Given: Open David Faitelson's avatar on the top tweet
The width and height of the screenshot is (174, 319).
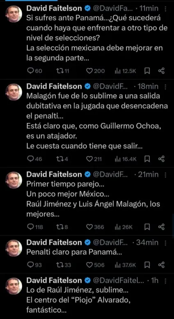Looking at the screenshot, I should (14, 14).
